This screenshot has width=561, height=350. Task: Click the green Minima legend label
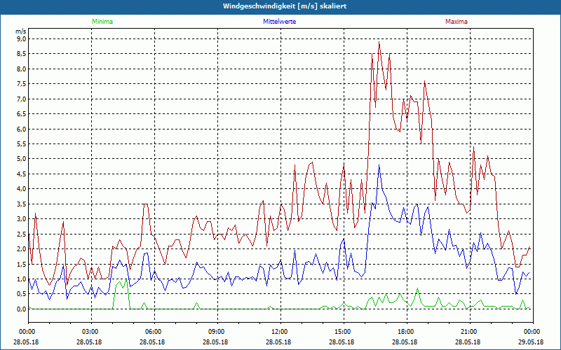102,22
